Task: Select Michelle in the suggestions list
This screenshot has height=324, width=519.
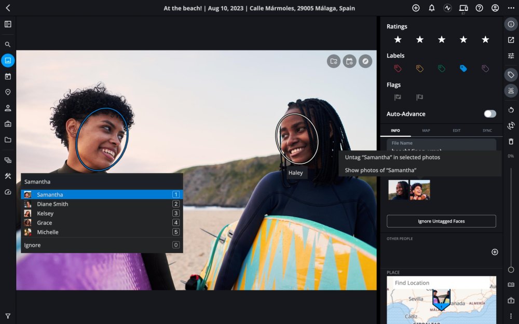Action: tap(102, 232)
